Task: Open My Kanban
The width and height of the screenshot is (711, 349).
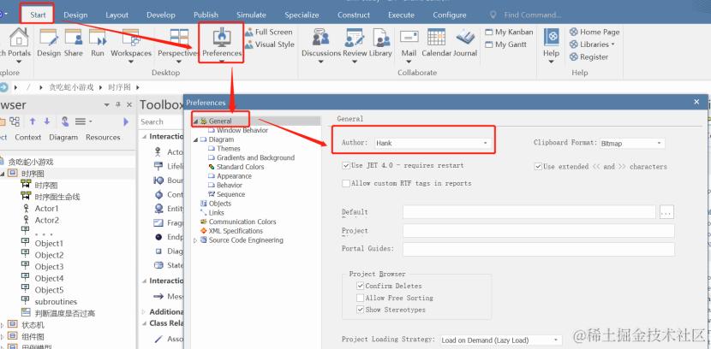Action: tap(509, 33)
